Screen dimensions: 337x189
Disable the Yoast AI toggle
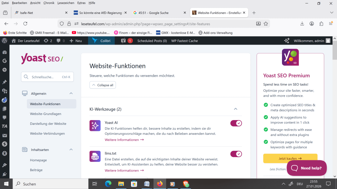tap(236, 124)
